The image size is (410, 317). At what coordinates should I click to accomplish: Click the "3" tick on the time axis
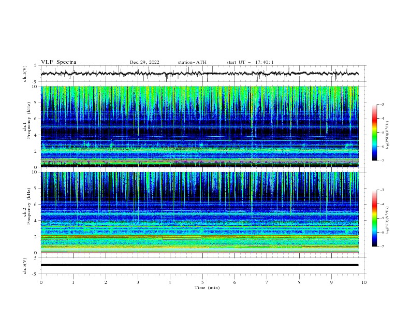click(x=138, y=282)
